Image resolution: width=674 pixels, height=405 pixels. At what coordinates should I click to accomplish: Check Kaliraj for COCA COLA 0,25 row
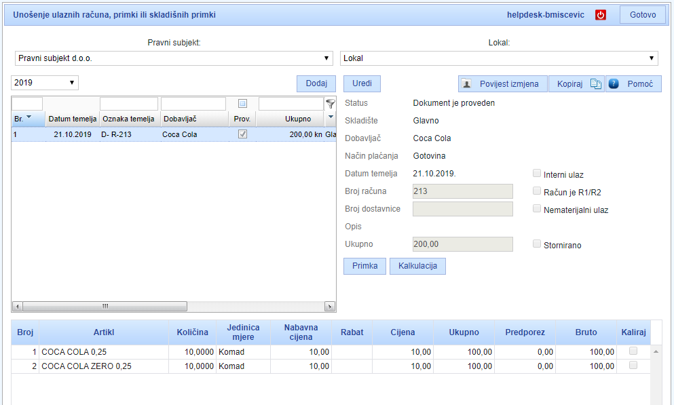(x=633, y=351)
